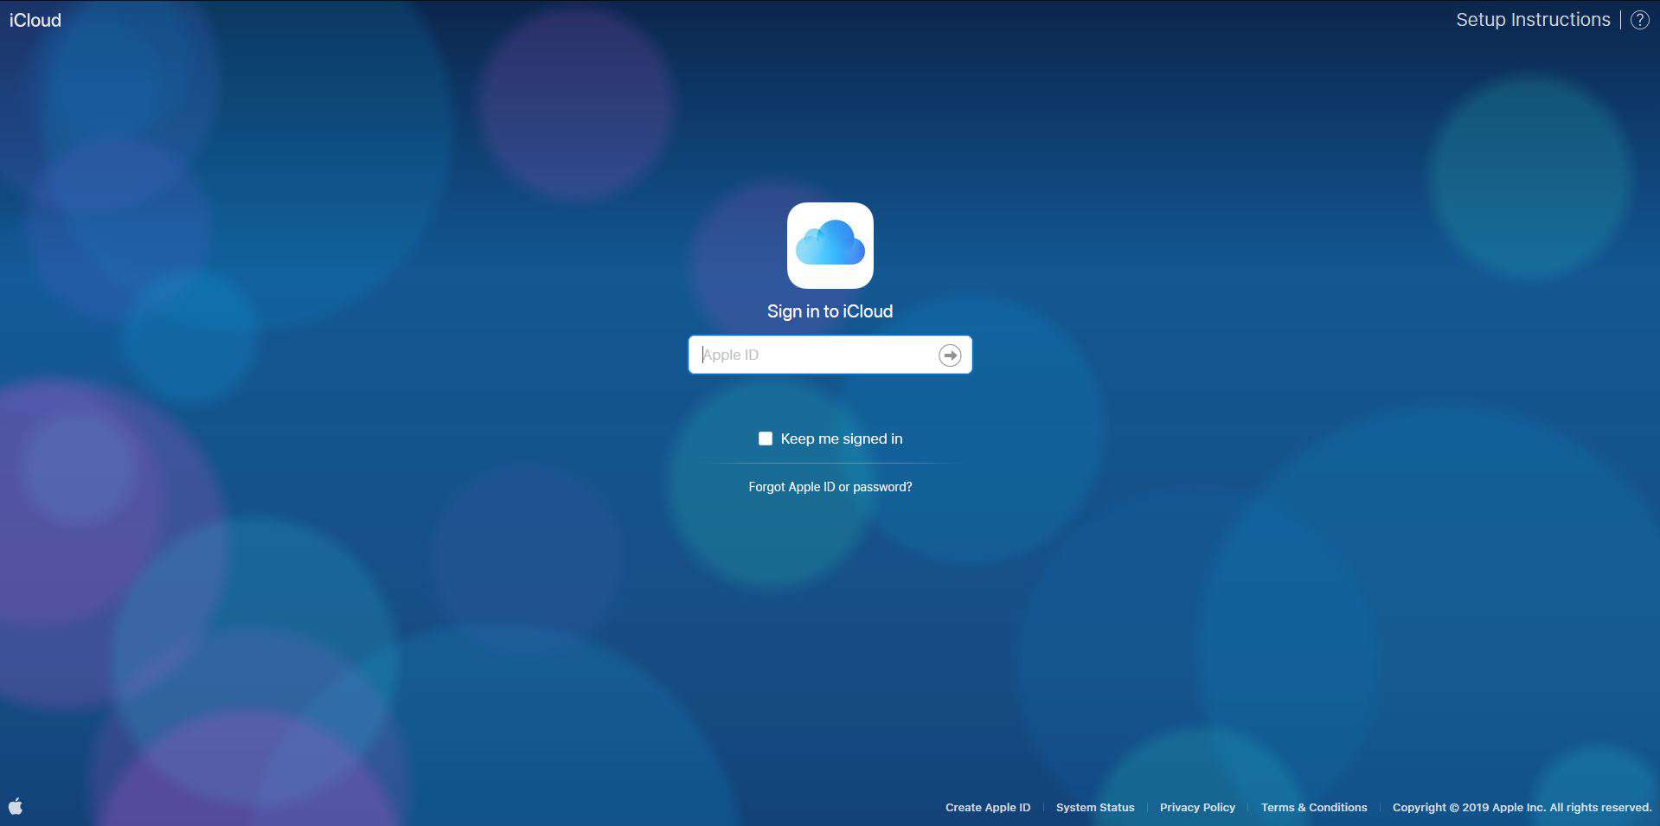This screenshot has width=1660, height=826.
Task: Open Setup Instructions link
Action: (x=1533, y=20)
